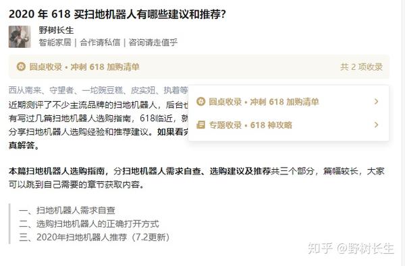Open voter 皮实妞 profile

[143, 90]
